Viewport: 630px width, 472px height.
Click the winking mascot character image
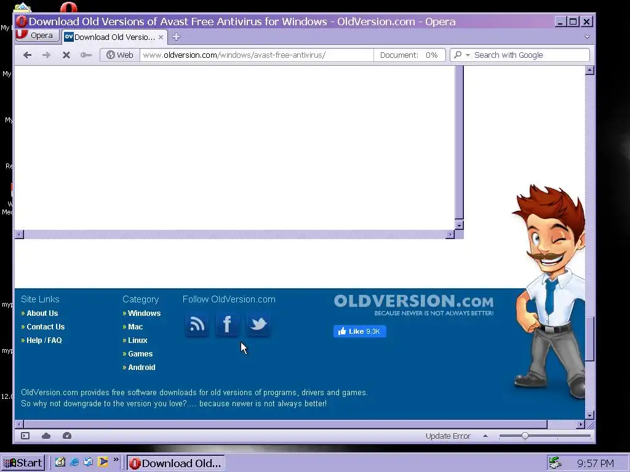[548, 291]
